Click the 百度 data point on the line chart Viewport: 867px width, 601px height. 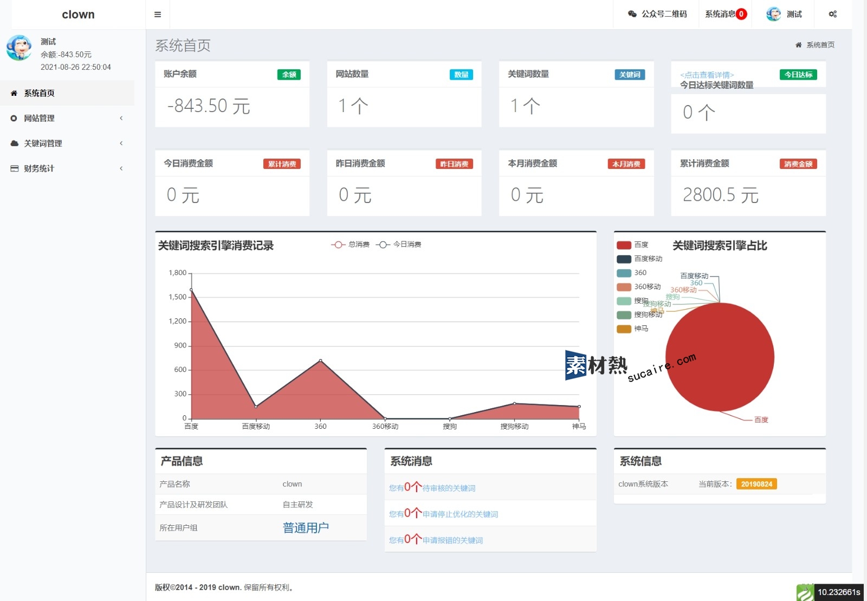click(191, 290)
